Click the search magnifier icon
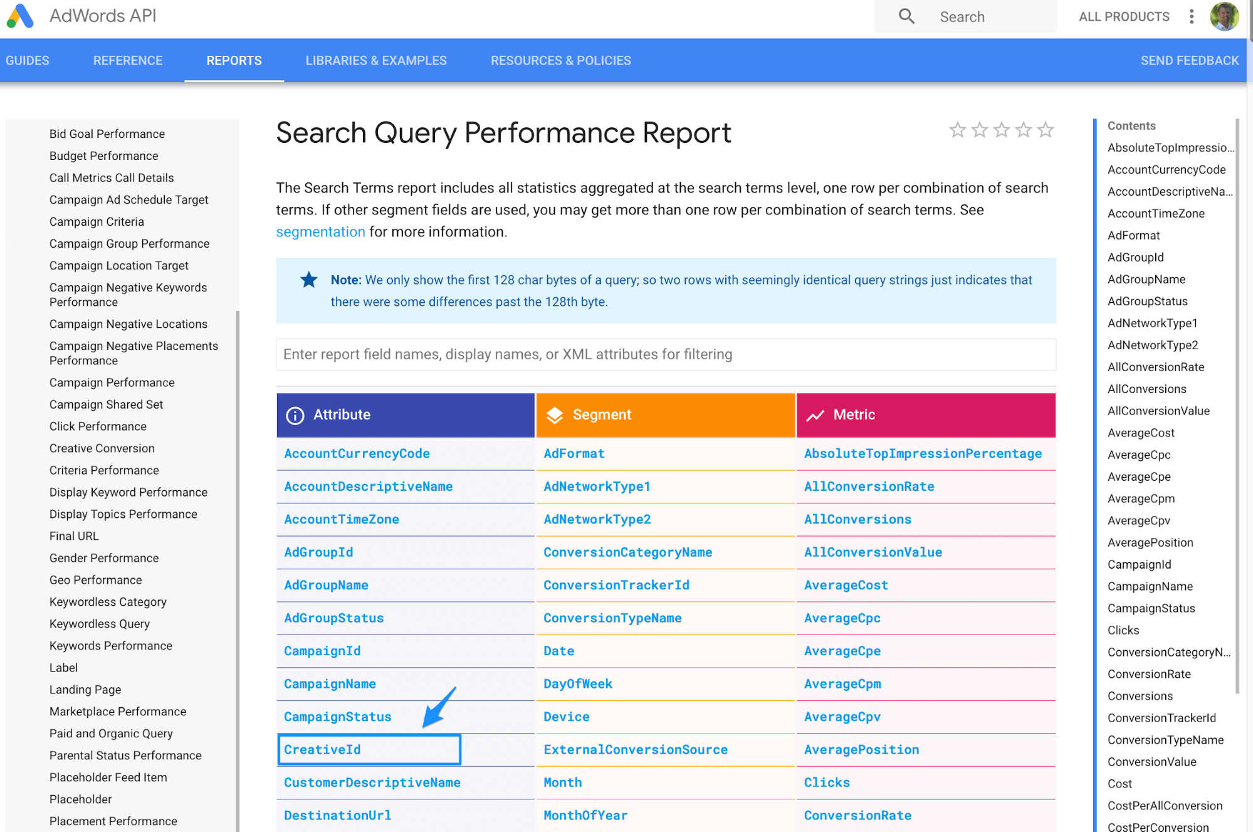 tap(906, 16)
